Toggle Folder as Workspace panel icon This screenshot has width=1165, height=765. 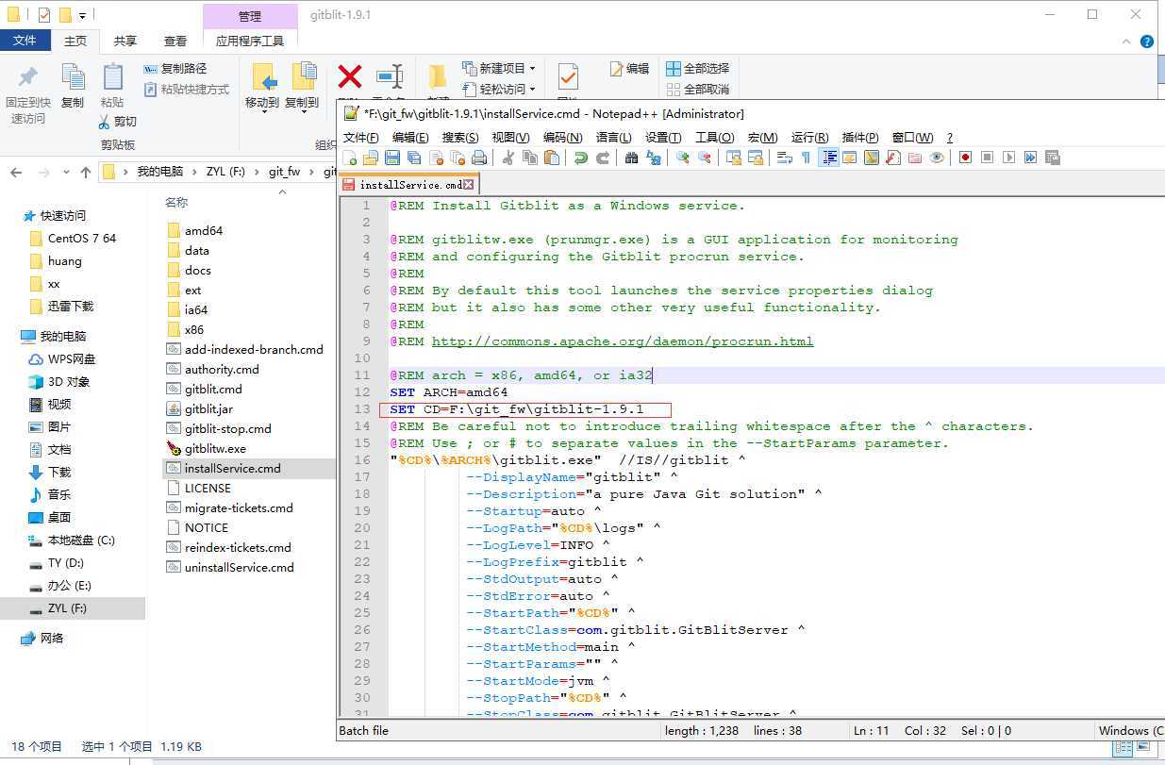point(915,158)
